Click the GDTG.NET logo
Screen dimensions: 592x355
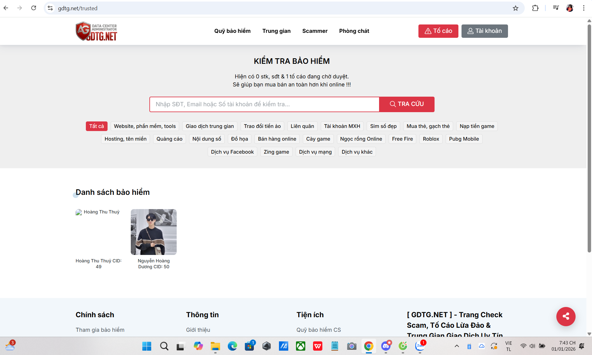point(96,31)
